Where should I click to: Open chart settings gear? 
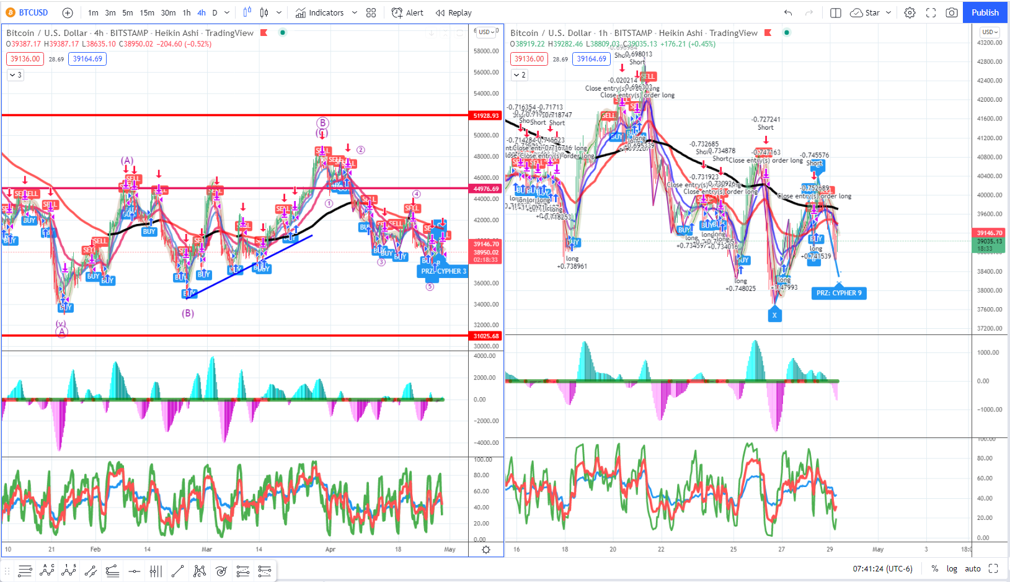click(910, 12)
